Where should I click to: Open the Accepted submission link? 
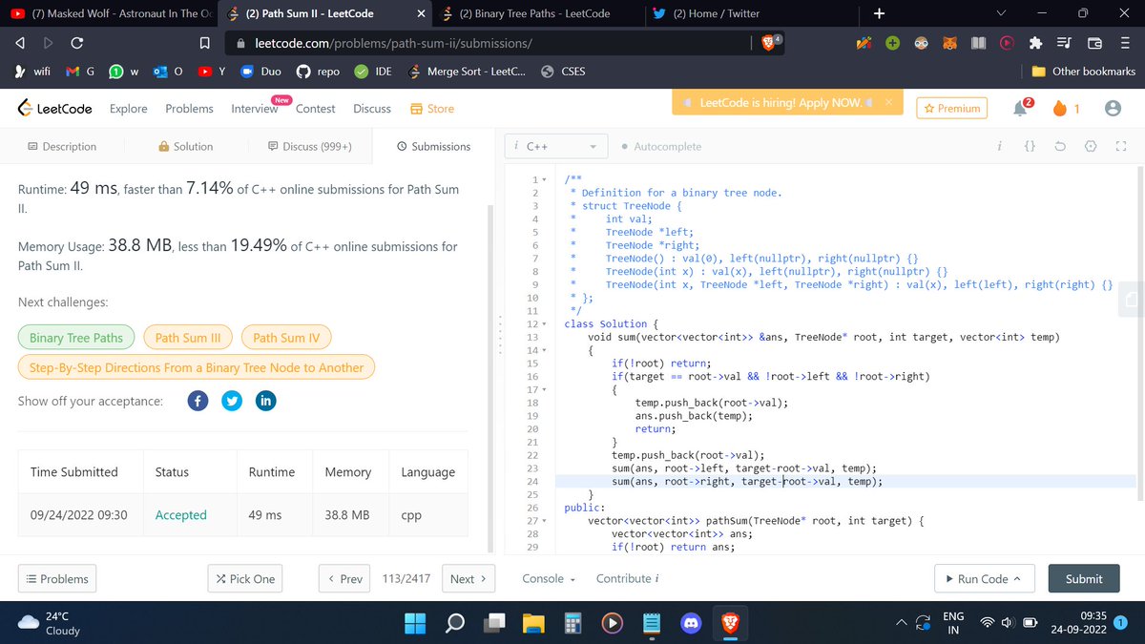[181, 515]
